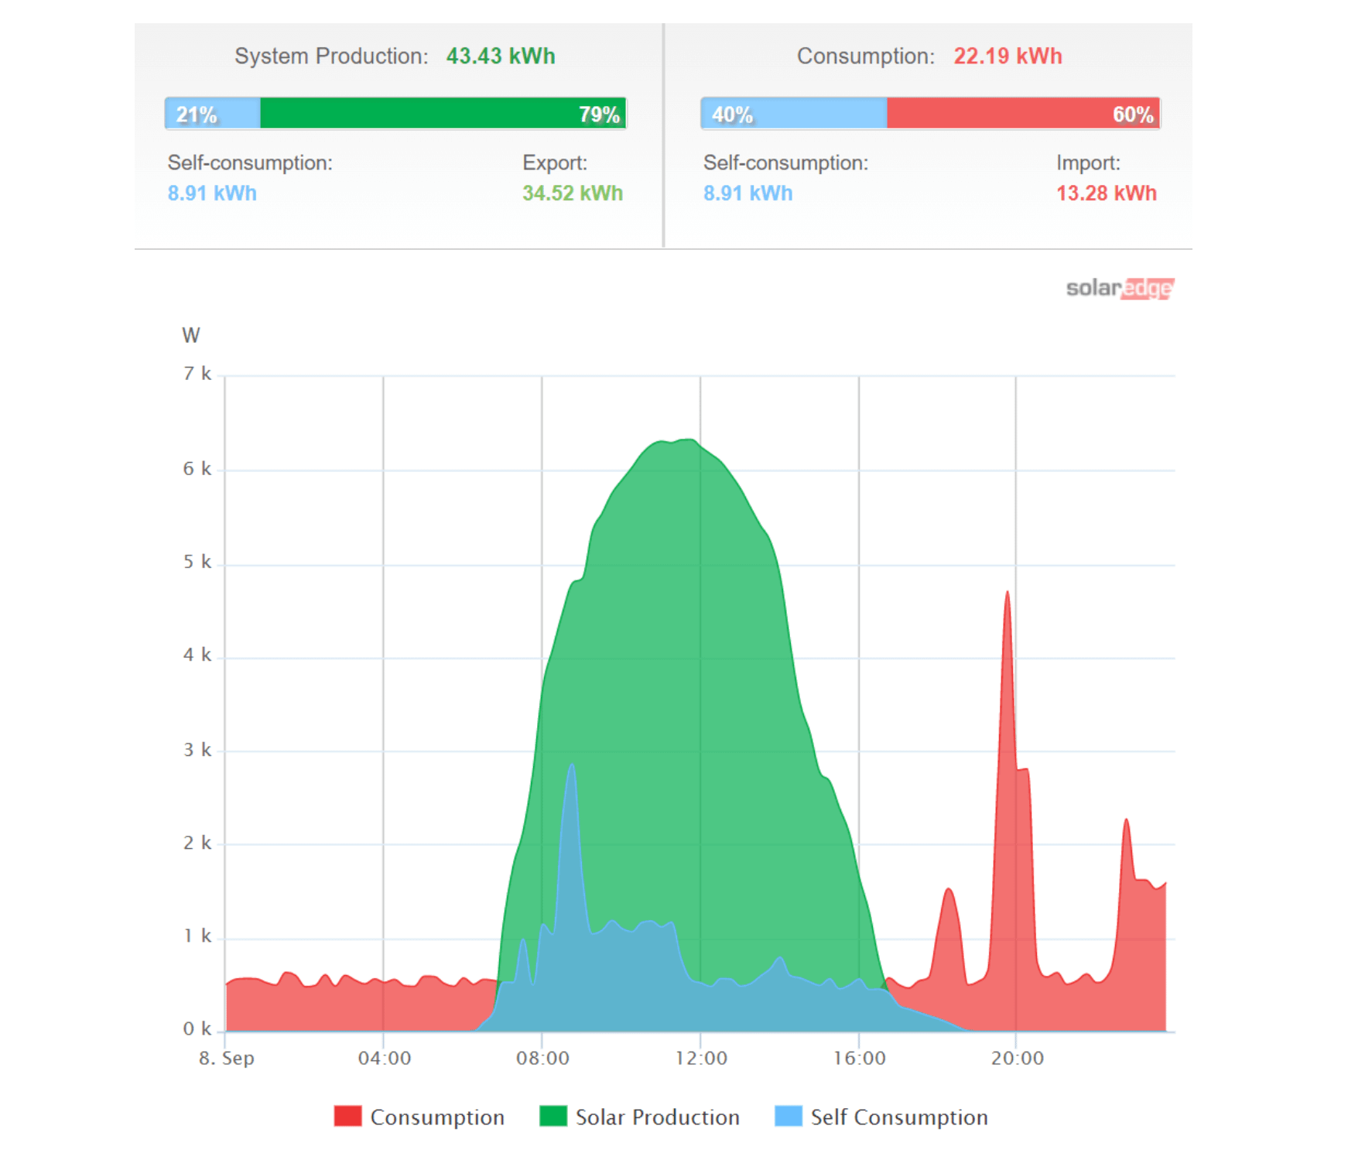This screenshot has height=1153, width=1348.
Task: Click the red Consumption legend swatch
Action: [x=347, y=1116]
